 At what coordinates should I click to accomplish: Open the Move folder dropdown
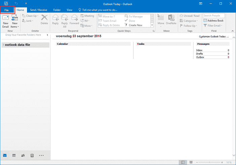click(161, 21)
